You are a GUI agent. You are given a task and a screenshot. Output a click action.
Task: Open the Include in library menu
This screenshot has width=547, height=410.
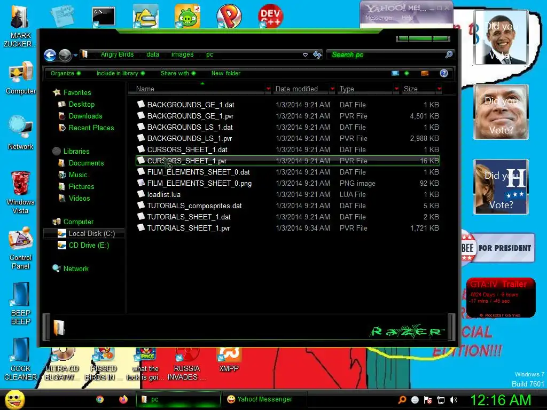[x=121, y=73]
